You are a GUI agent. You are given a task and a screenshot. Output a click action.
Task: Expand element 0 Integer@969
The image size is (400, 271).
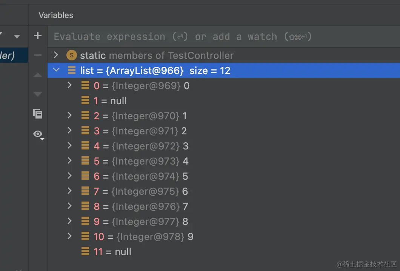tap(69, 85)
